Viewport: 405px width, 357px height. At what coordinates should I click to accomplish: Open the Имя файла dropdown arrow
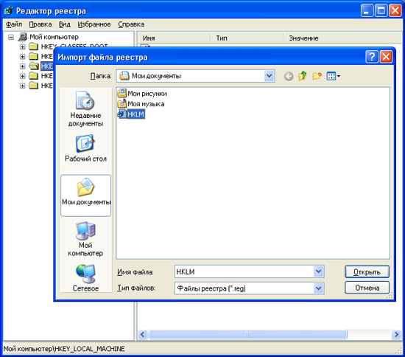[318, 271]
